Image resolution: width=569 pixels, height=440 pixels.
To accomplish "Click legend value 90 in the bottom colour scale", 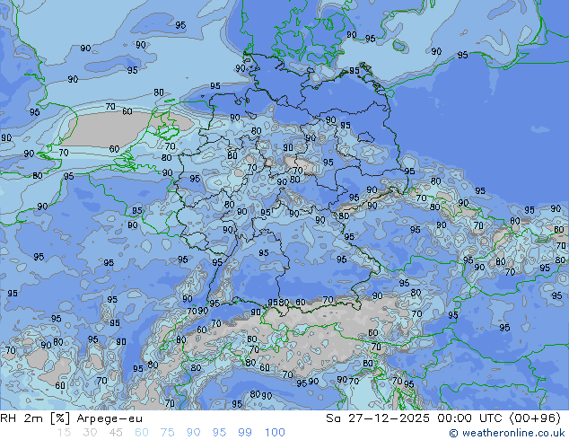I will click(193, 433).
